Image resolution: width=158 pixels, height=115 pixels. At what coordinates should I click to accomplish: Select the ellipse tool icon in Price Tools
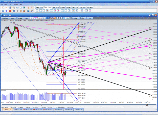click(90, 10)
